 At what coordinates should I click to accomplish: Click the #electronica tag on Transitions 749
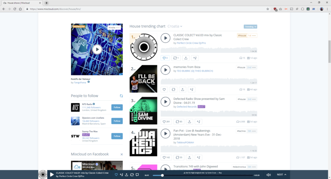click(x=239, y=167)
